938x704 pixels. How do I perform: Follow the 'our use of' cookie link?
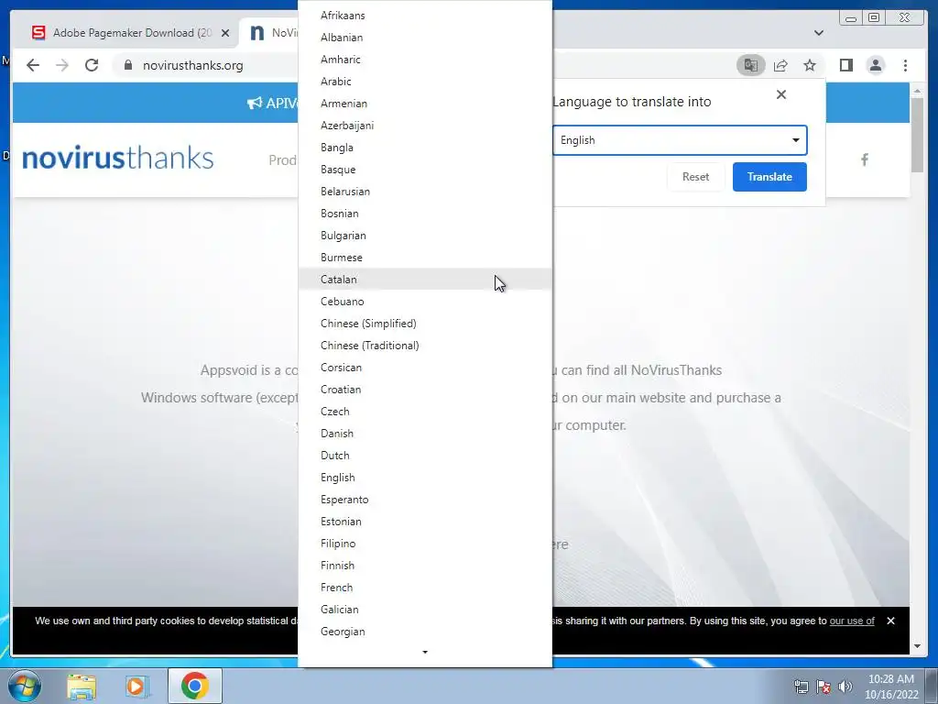pos(852,621)
